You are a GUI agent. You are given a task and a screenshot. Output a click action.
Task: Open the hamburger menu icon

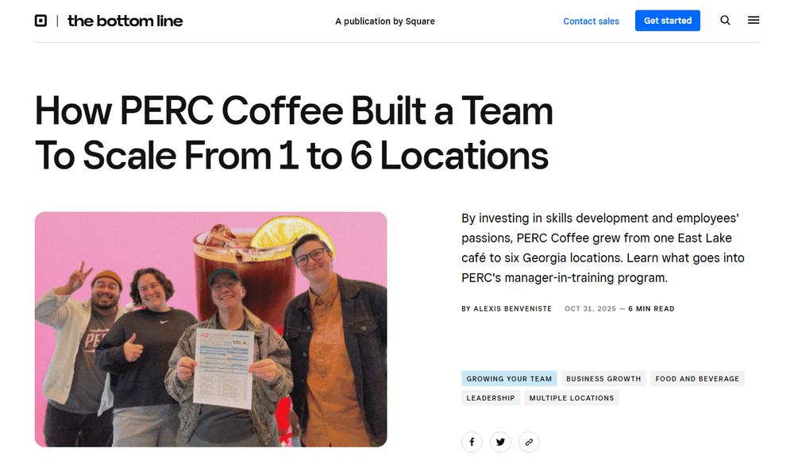click(x=754, y=21)
